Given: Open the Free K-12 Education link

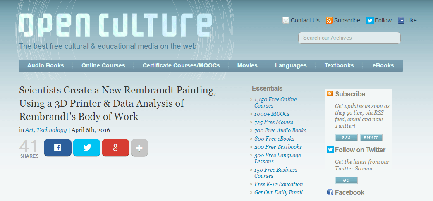Looking at the screenshot, I should click(279, 184).
